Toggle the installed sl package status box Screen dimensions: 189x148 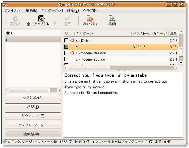(x=66, y=47)
